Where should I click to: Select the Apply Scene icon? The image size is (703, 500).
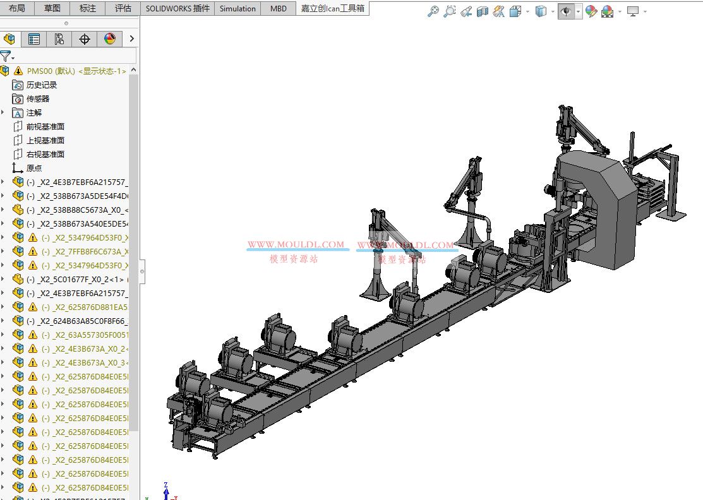[608, 11]
